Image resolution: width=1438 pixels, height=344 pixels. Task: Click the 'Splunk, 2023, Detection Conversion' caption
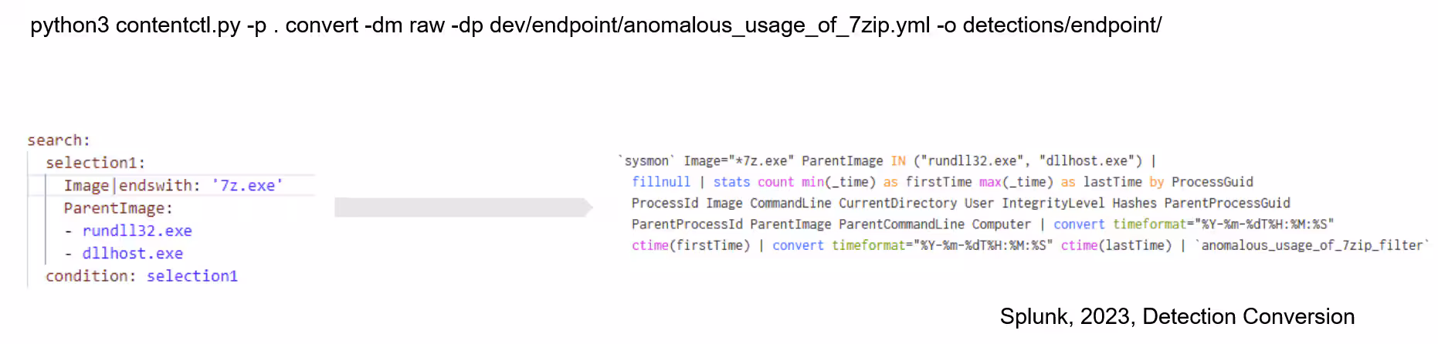[x=1177, y=316]
